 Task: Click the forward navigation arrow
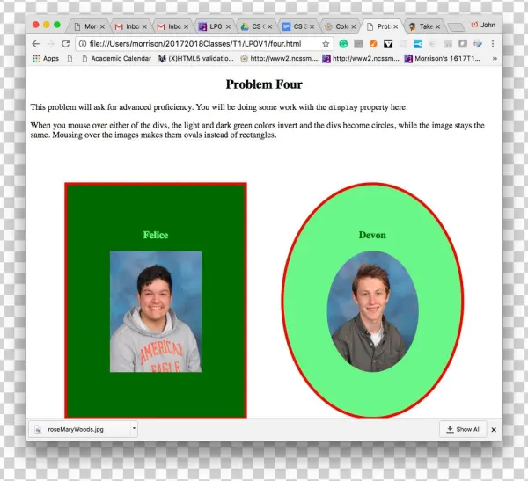50,44
